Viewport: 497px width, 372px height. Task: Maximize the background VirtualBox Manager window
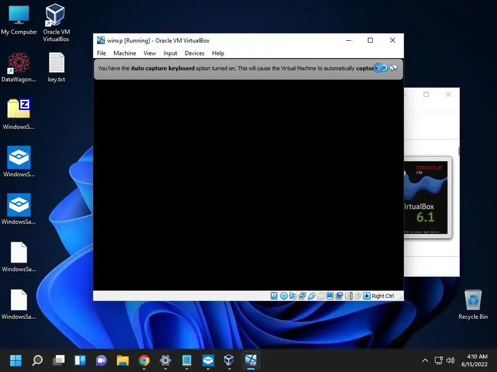(426, 94)
